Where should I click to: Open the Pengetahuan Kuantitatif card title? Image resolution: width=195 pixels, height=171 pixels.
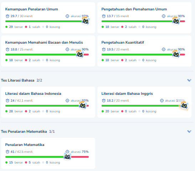pyautogui.click(x=123, y=43)
